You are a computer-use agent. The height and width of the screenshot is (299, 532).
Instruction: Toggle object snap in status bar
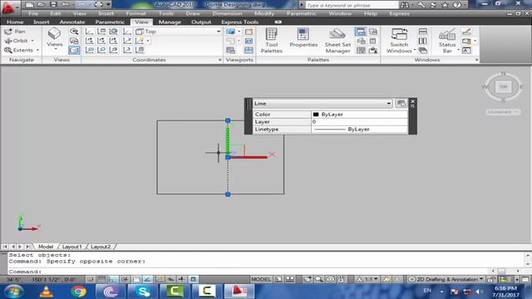click(x=136, y=279)
